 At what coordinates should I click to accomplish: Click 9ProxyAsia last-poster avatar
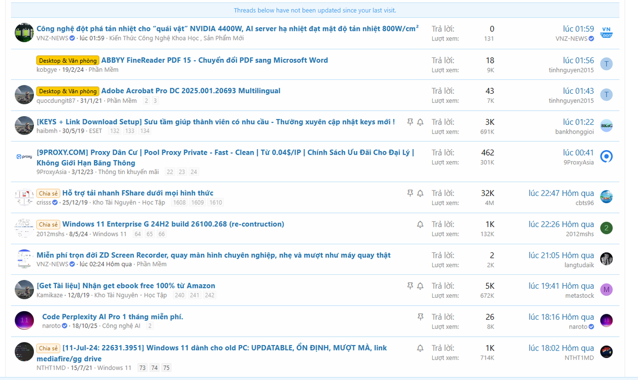pyautogui.click(x=606, y=157)
